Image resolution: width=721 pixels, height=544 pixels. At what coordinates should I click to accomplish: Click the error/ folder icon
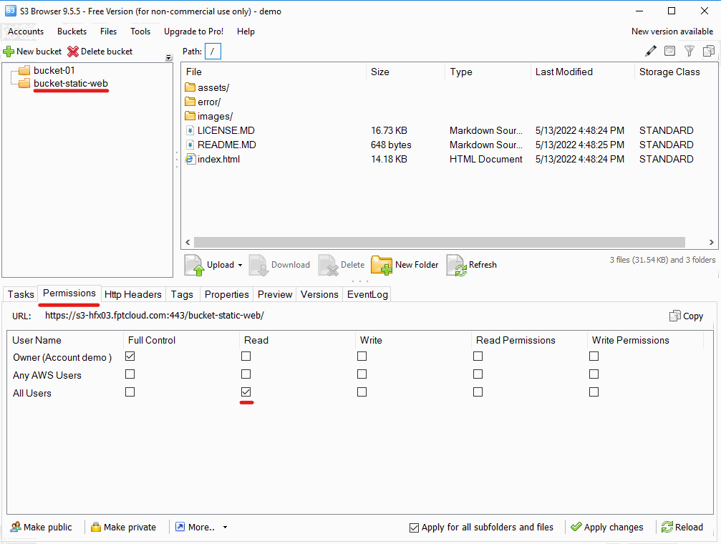coord(190,102)
